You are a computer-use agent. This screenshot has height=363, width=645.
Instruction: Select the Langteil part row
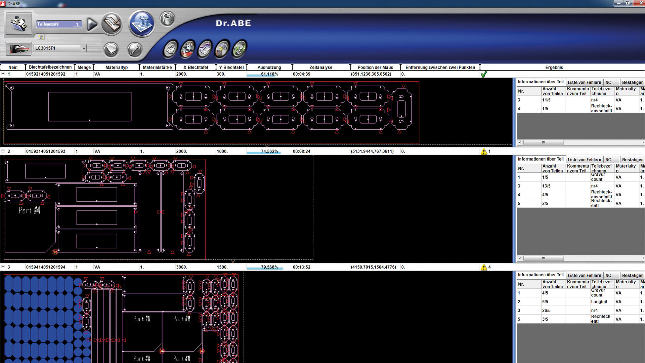click(580, 301)
